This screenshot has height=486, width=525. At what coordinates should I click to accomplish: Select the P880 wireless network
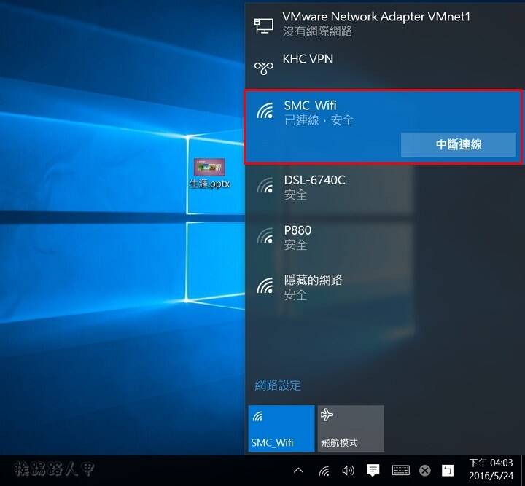(384, 238)
